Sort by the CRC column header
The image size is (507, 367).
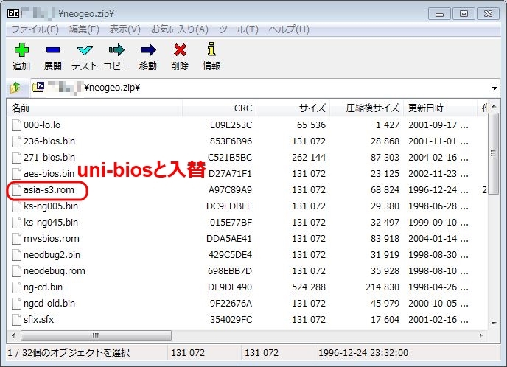coord(219,108)
